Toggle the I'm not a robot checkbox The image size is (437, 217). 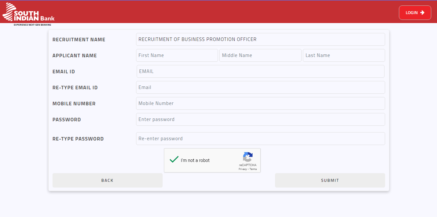coord(174,160)
